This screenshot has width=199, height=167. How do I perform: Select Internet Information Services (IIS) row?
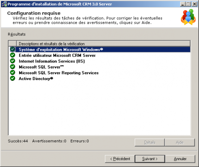pyautogui.click(x=100, y=61)
